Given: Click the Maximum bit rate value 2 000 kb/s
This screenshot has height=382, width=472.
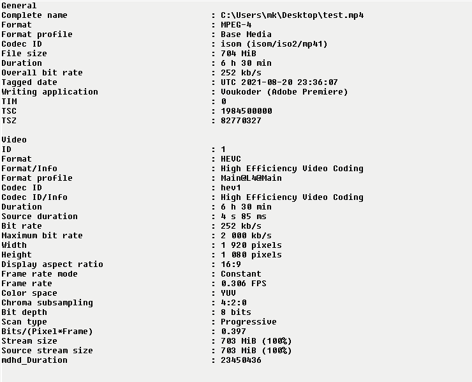Looking at the screenshot, I should tap(246, 236).
